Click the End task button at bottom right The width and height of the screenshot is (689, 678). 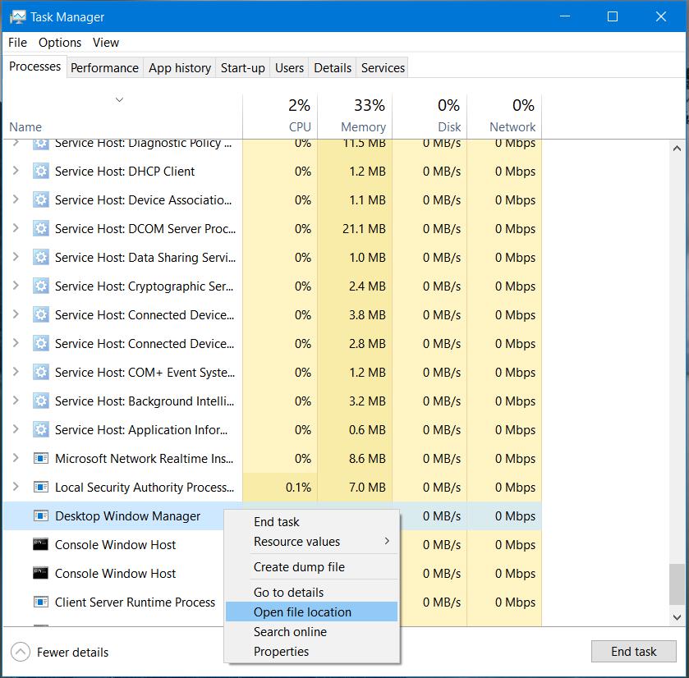point(633,651)
